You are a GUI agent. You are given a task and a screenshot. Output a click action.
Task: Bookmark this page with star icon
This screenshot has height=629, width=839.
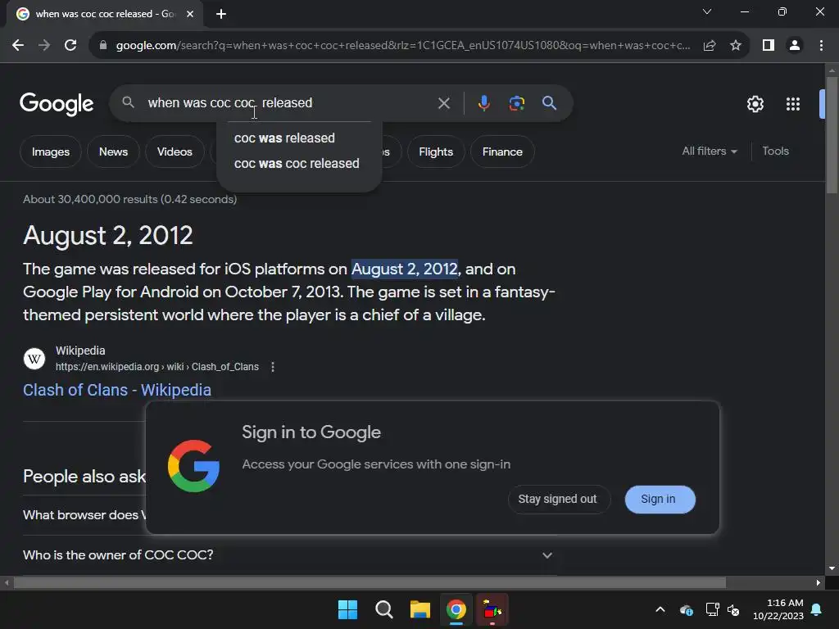736,46
